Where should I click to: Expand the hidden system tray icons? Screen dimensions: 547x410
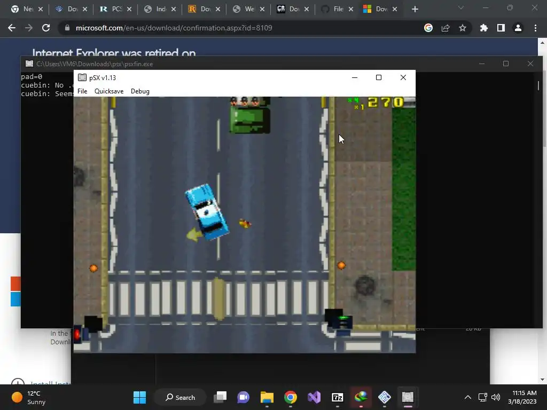click(468, 397)
